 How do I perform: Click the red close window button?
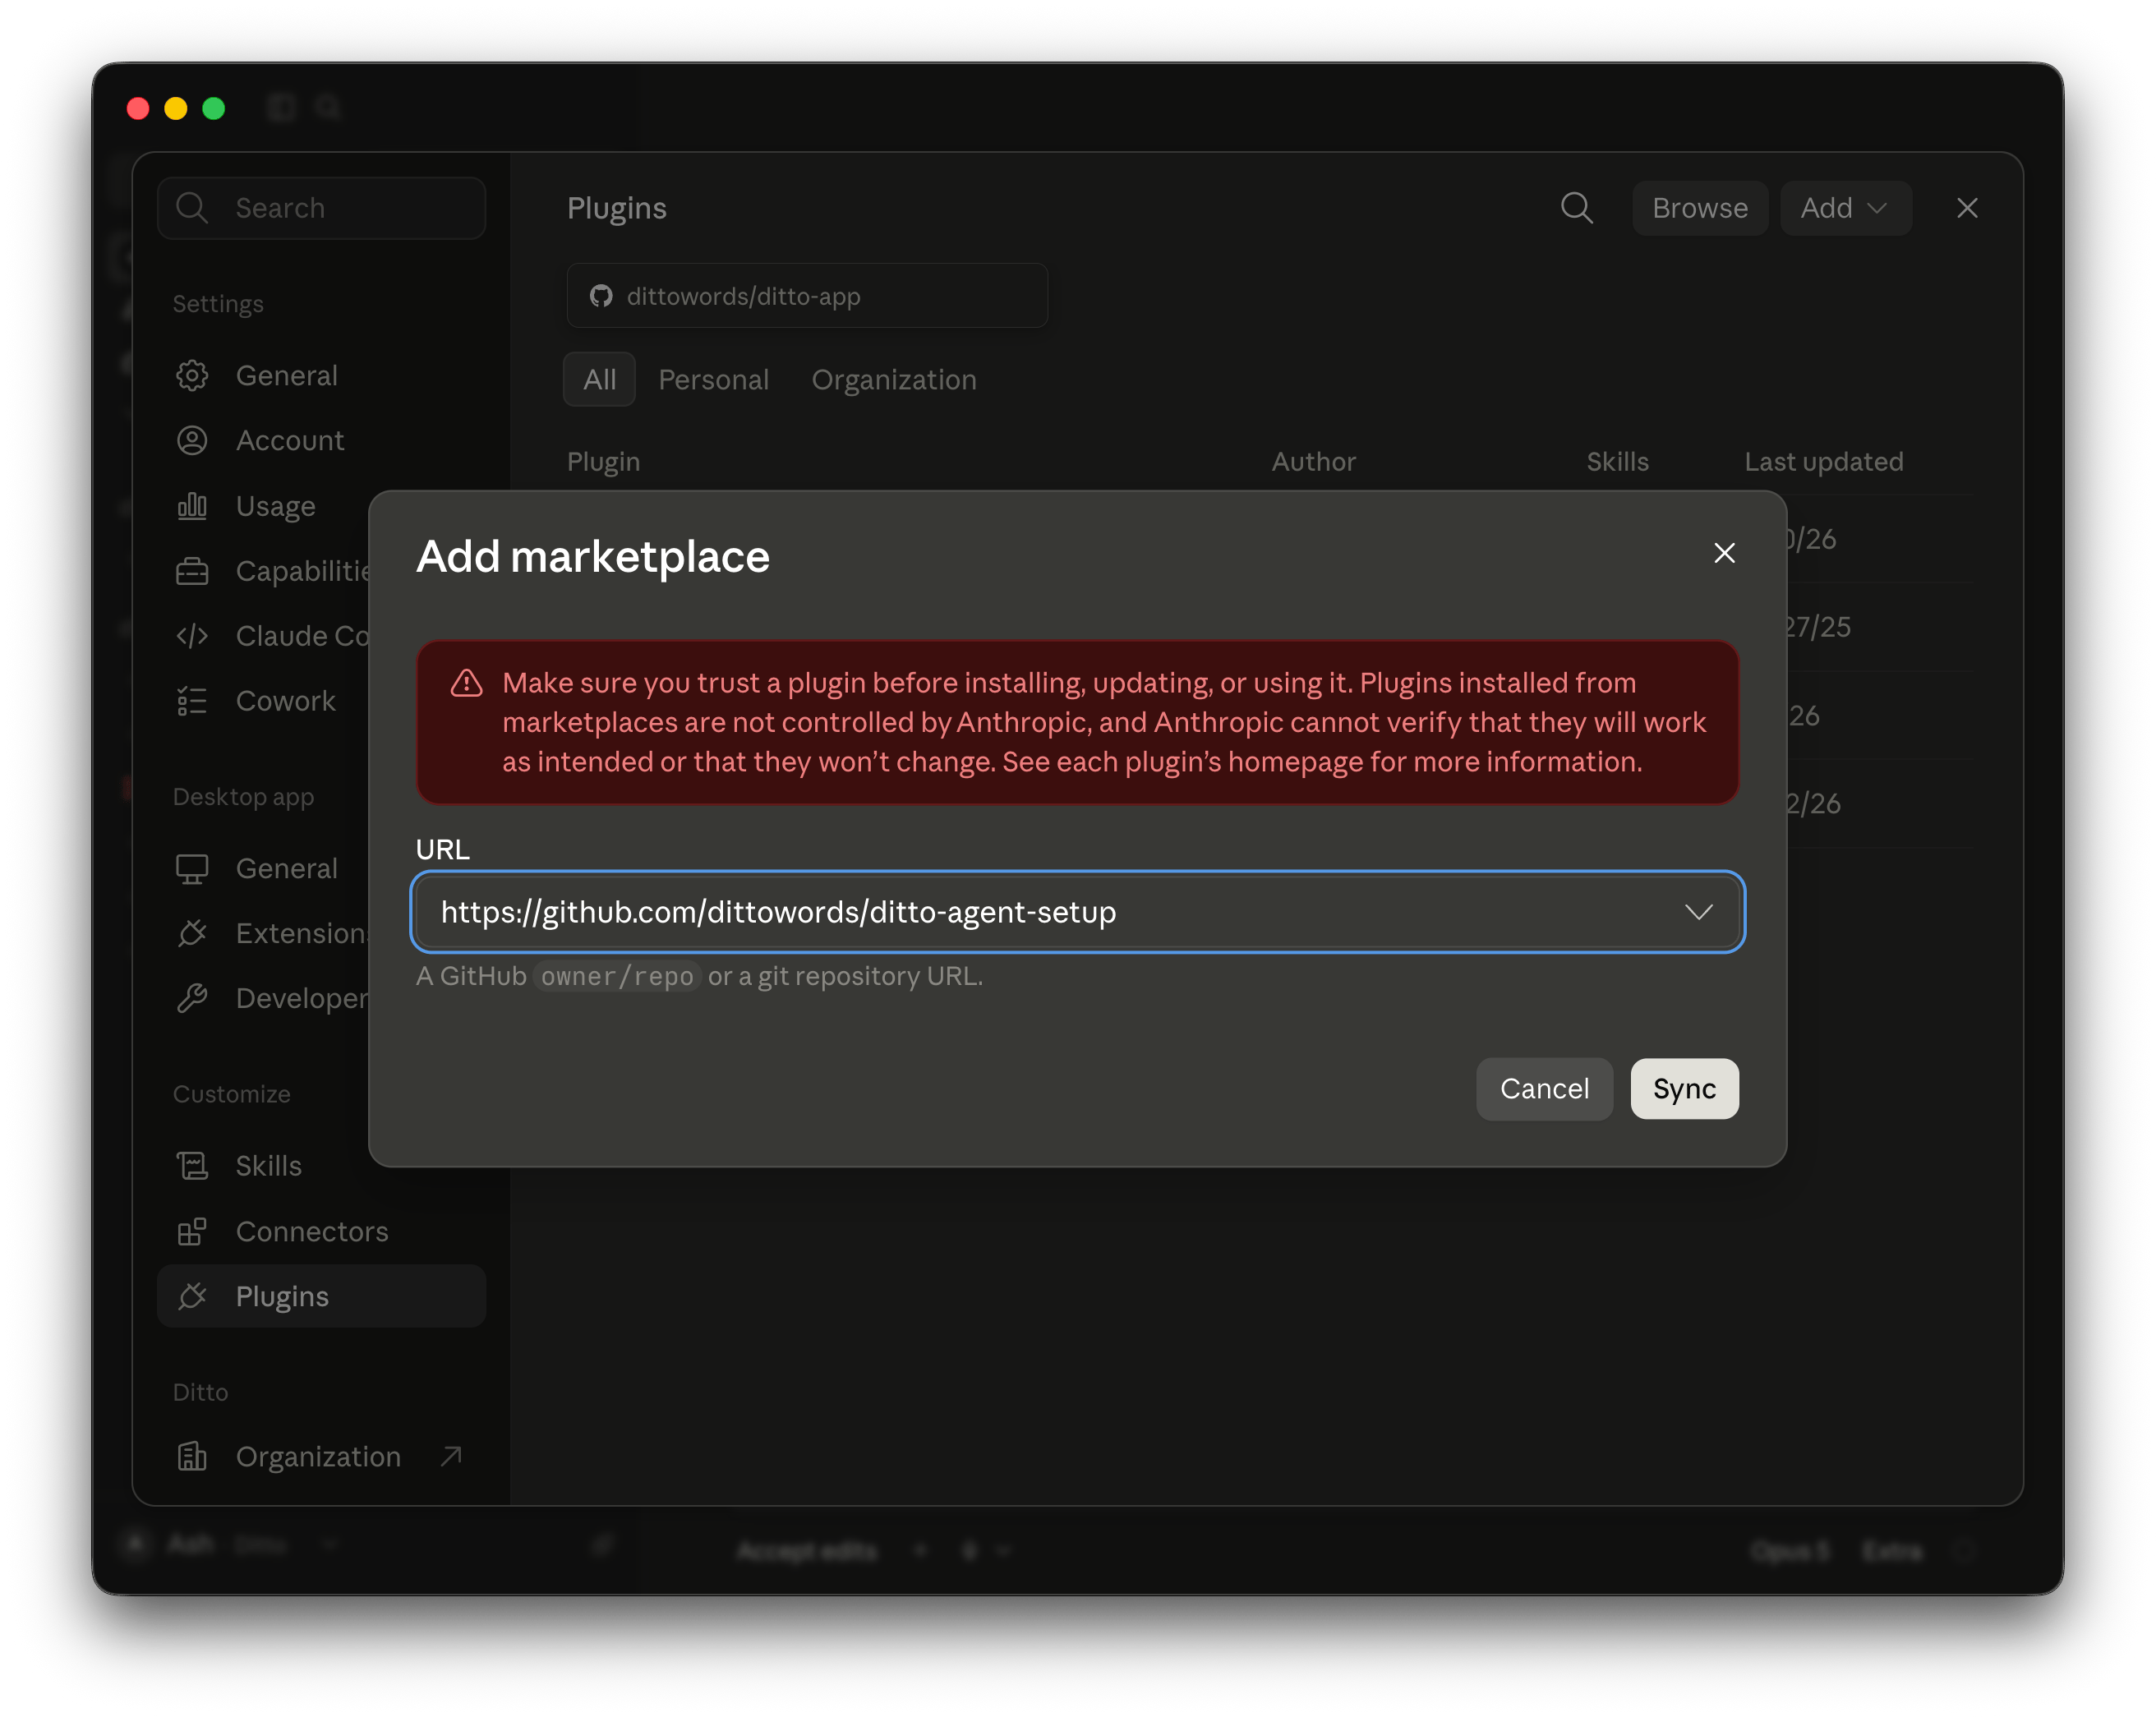[x=138, y=108]
